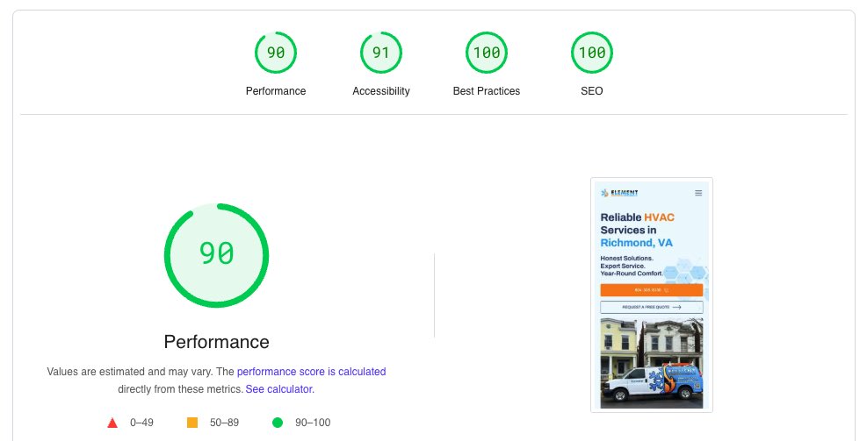The height and width of the screenshot is (441, 867).
Task: Click the green circle 90–100 legend icon
Action: 278,423
